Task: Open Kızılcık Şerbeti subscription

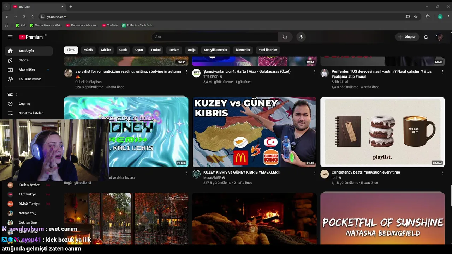Action: tap(29, 185)
